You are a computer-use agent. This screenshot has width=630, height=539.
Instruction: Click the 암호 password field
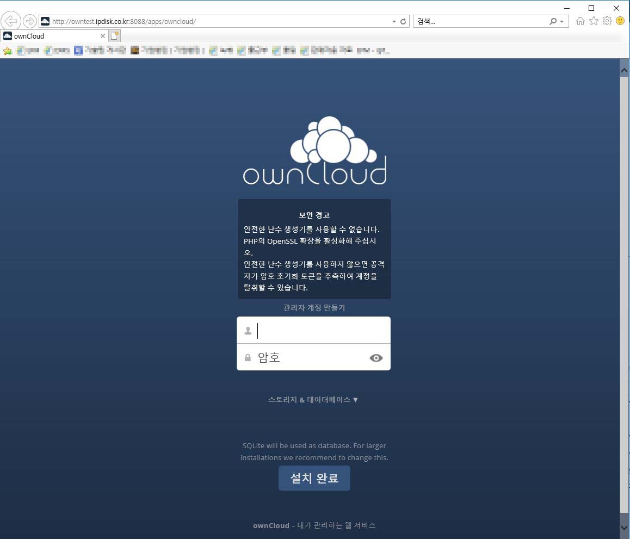pyautogui.click(x=313, y=357)
